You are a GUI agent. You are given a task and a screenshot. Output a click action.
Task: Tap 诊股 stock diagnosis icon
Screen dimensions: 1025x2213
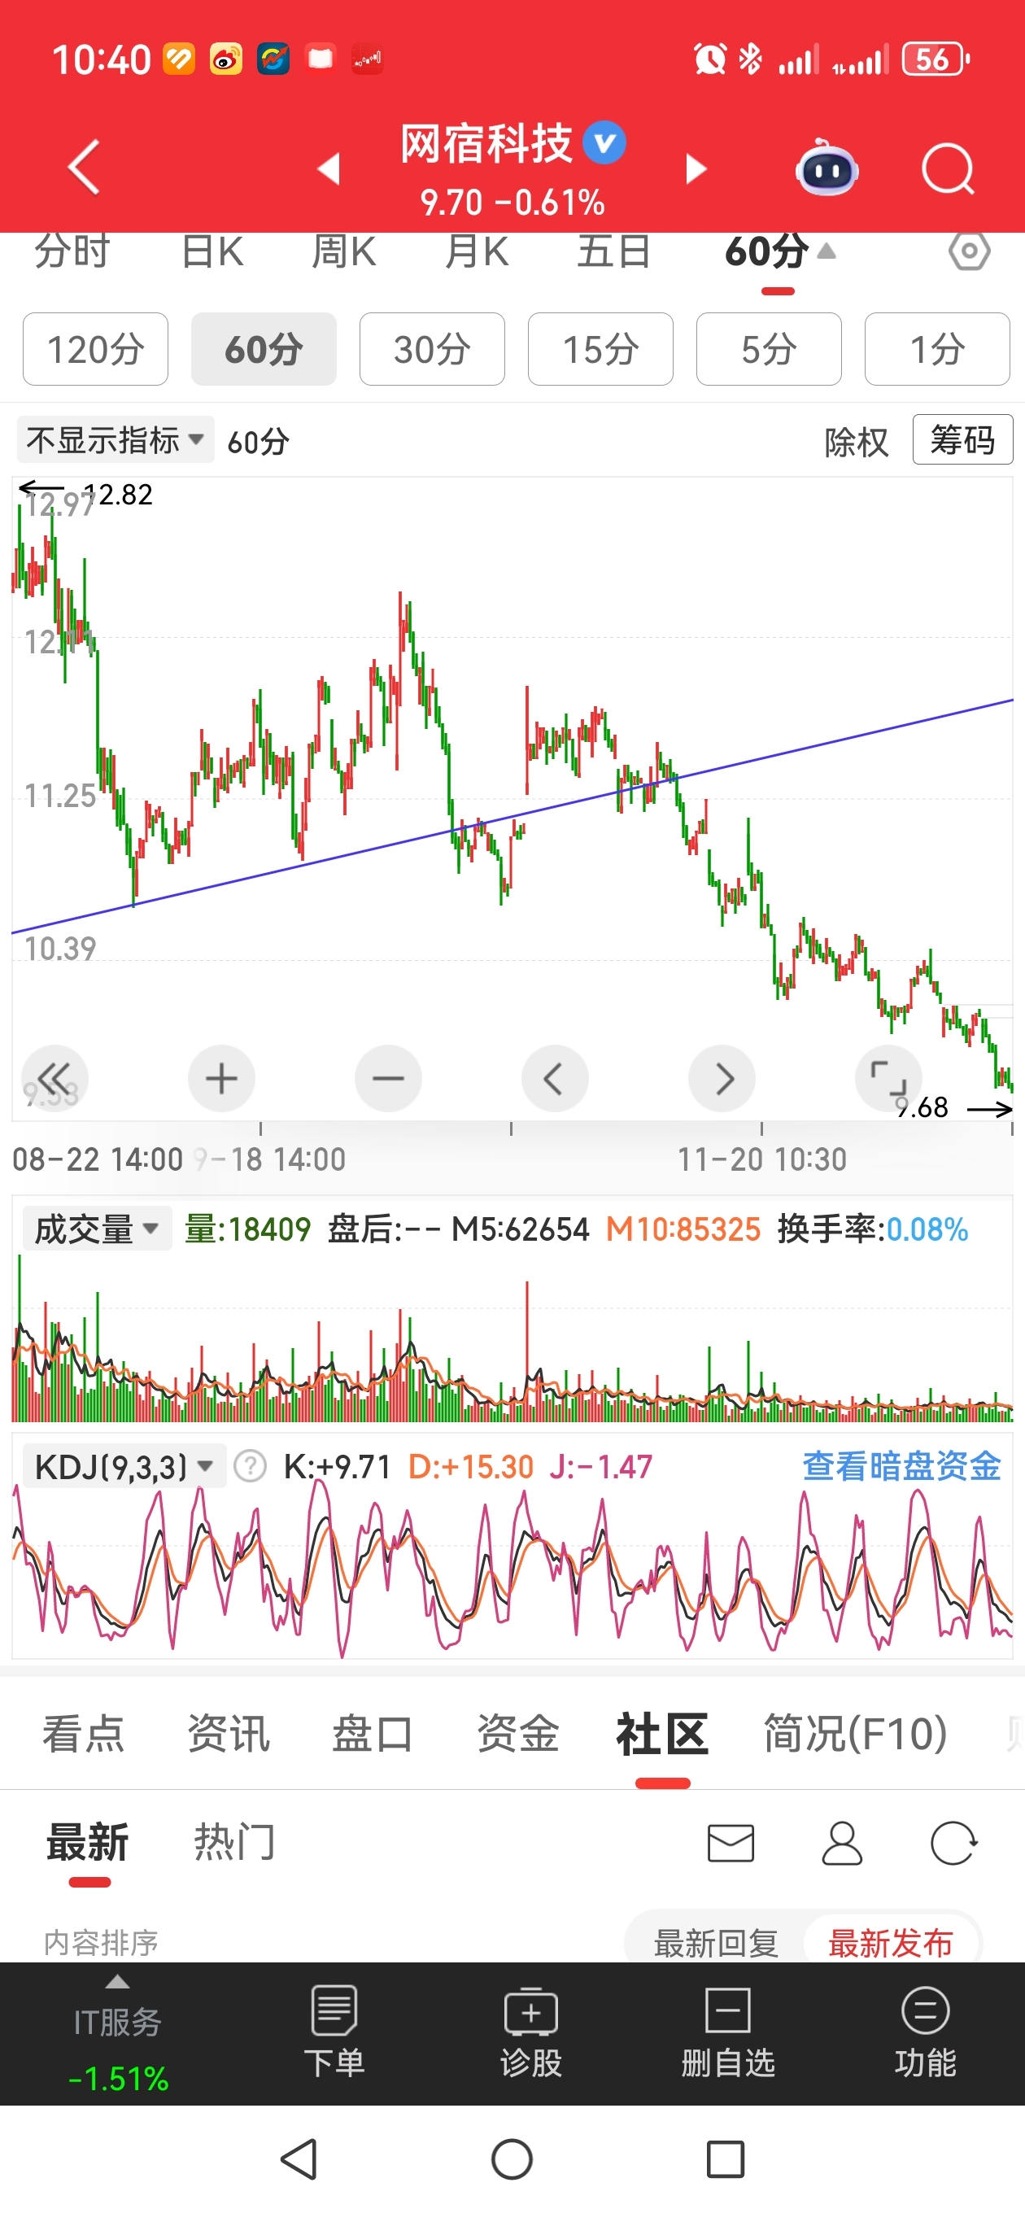[x=531, y=2032]
